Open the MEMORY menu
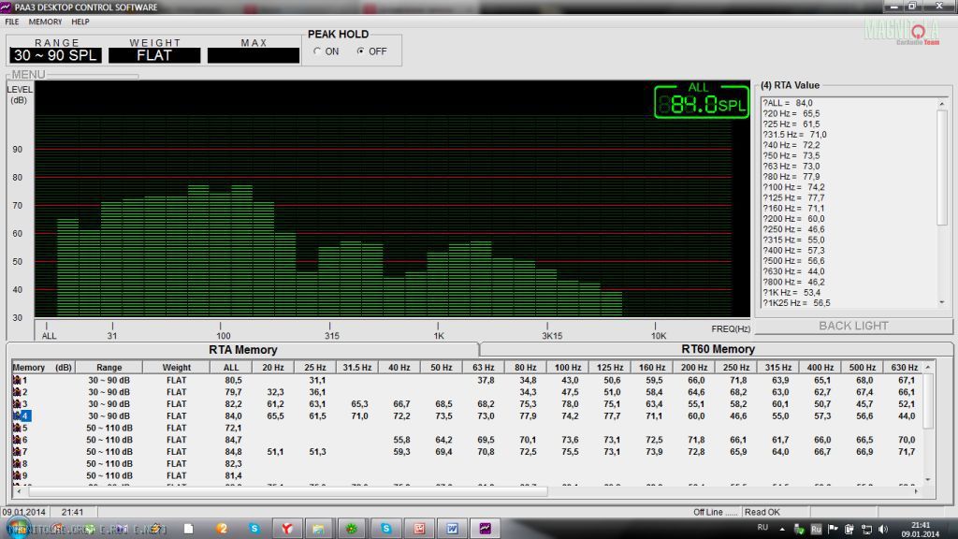This screenshot has width=958, height=539. click(45, 22)
